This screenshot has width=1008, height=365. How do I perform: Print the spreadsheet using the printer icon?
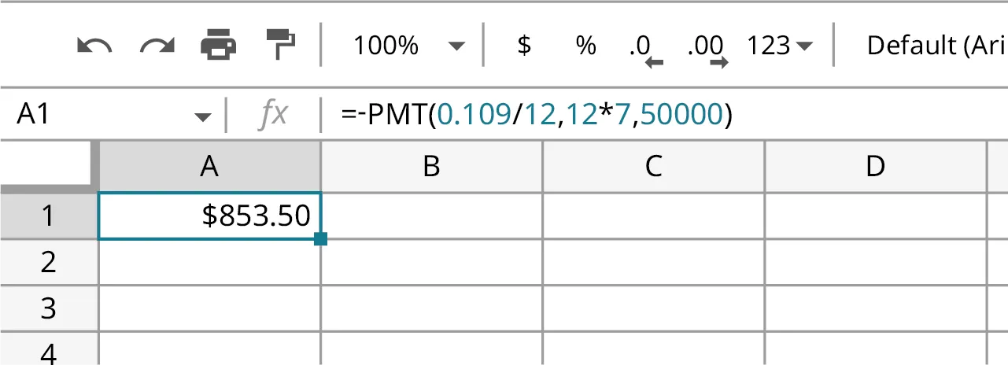[218, 46]
